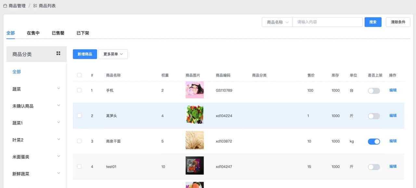
Task: Toggle the 是否上架 switch for 手机
Action: [x=374, y=91]
